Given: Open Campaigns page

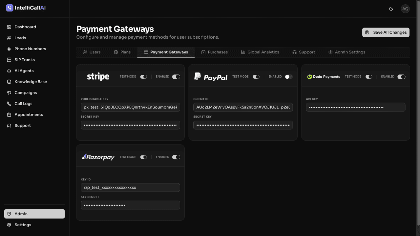Looking at the screenshot, I should tap(34, 93).
